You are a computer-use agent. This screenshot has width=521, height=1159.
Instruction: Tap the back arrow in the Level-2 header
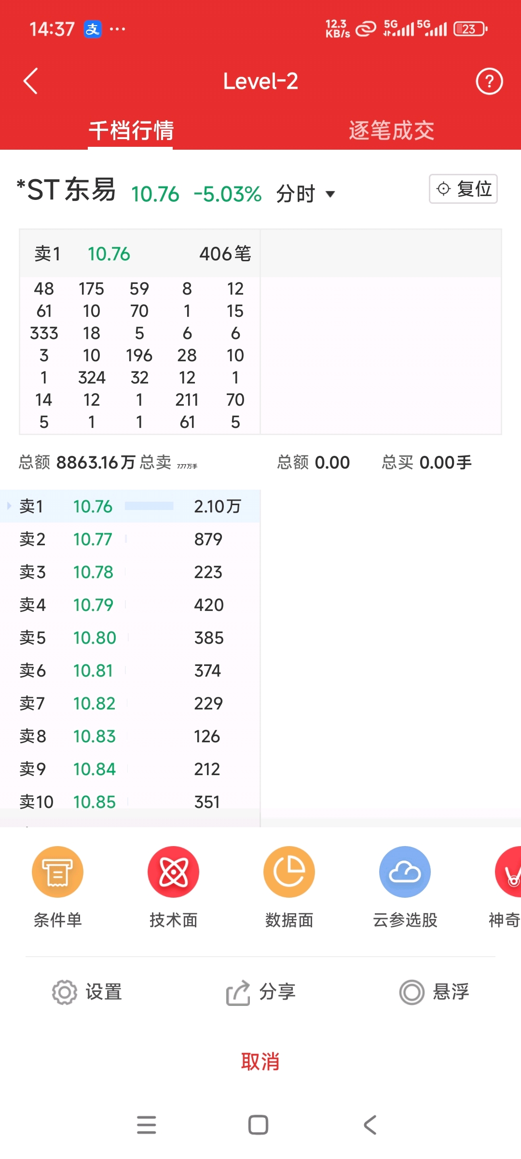tap(30, 81)
